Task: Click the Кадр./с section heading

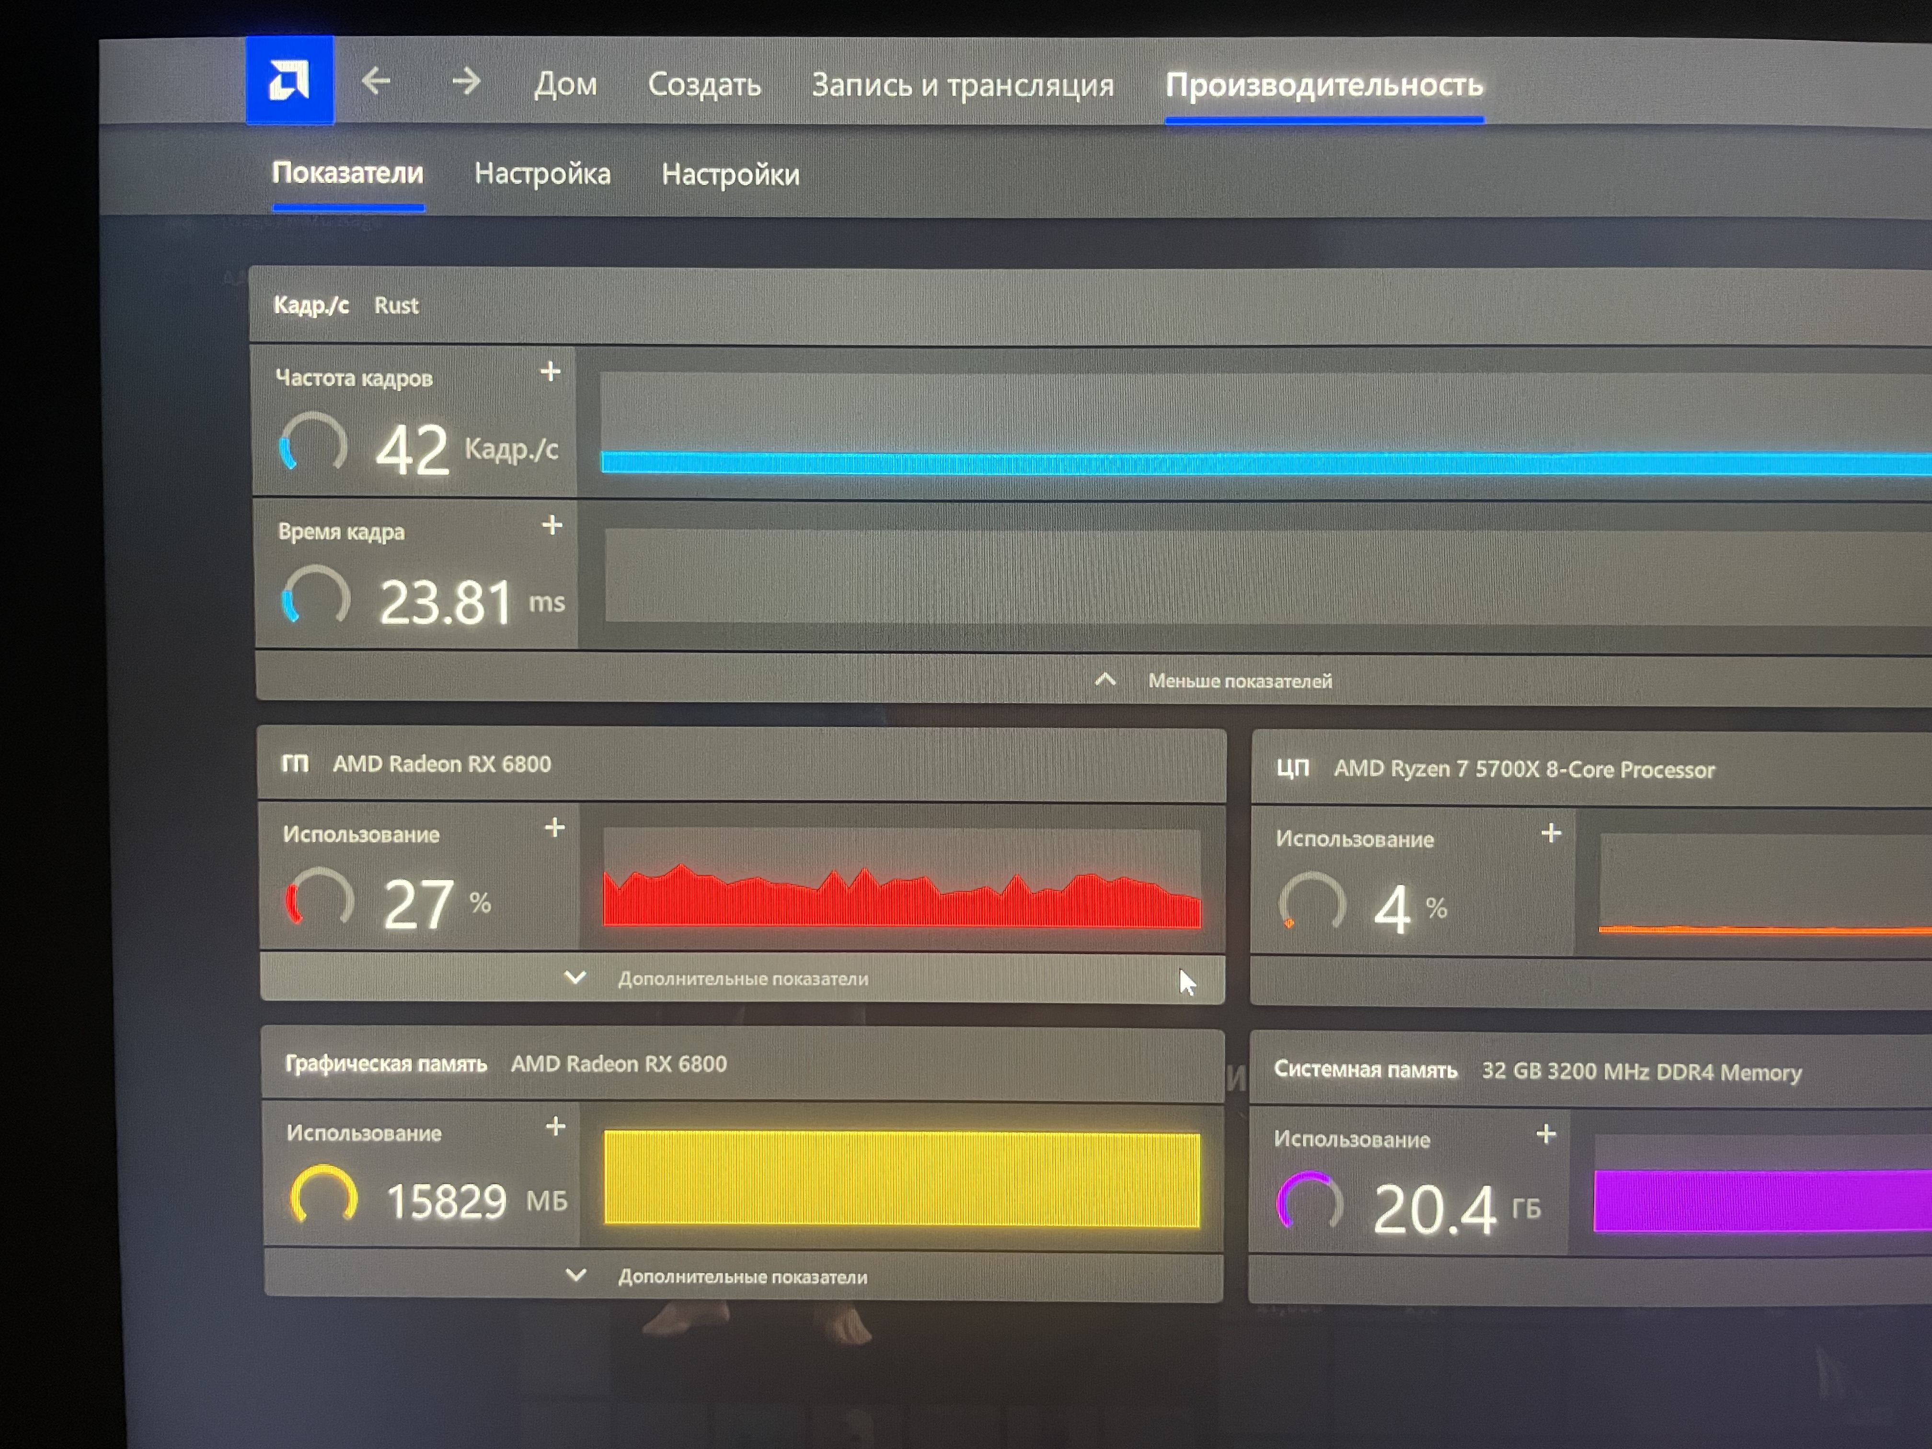Action: tap(311, 305)
